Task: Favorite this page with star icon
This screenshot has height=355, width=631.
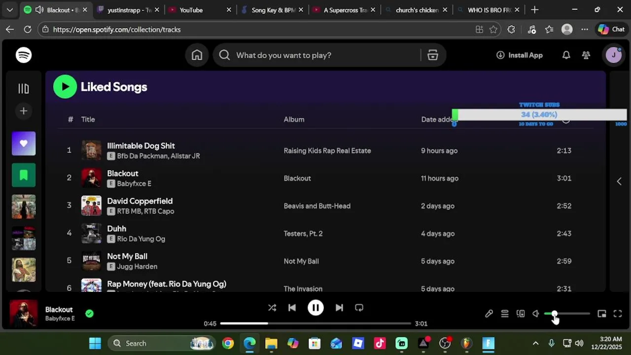Action: [x=493, y=30]
